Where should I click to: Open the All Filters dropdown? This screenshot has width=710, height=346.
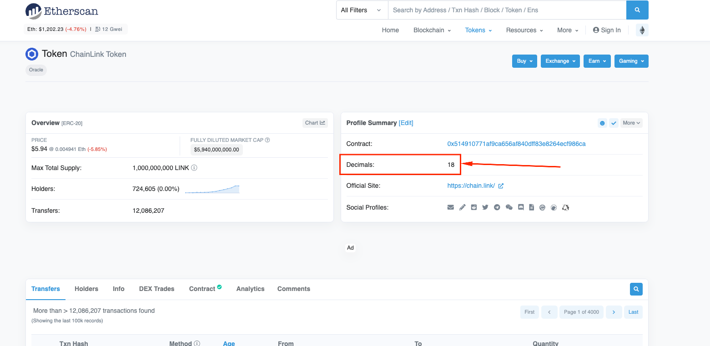pyautogui.click(x=362, y=10)
